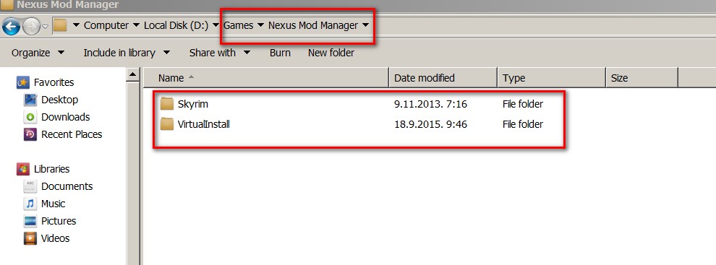Click the green Downloads icon
The height and width of the screenshot is (265, 716).
tap(30, 117)
